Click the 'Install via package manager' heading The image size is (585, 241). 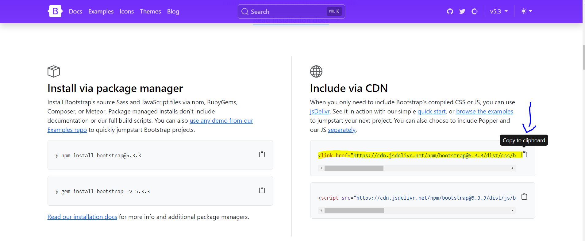click(x=115, y=88)
